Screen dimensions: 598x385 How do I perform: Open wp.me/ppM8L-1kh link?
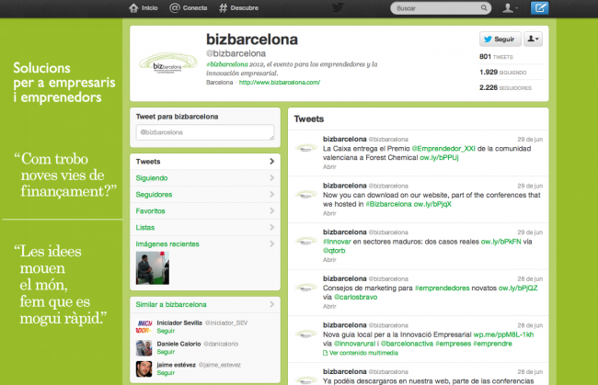point(503,334)
